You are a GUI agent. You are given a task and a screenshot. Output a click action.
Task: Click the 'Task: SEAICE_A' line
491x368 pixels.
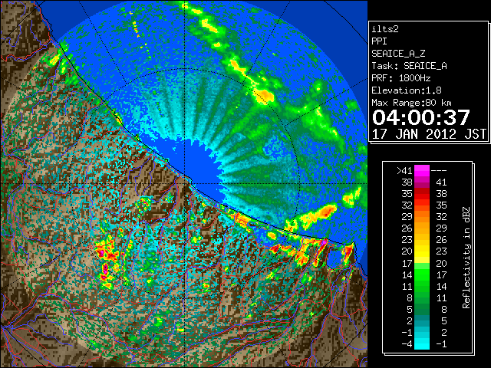pos(409,66)
